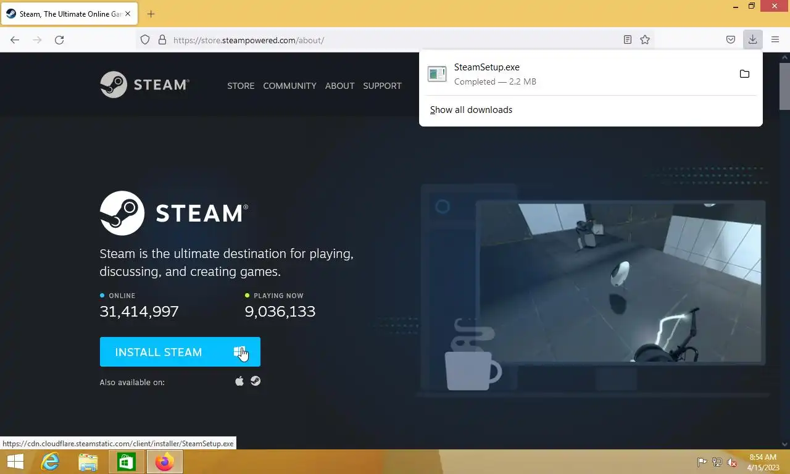
Task: Click the scrollbar down arrow
Action: (784, 444)
